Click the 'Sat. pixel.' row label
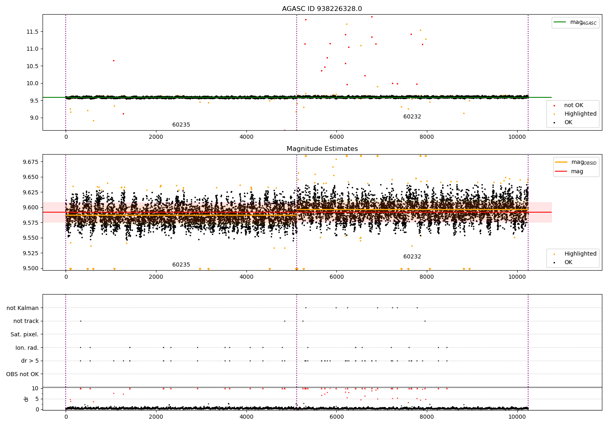 pos(25,334)
